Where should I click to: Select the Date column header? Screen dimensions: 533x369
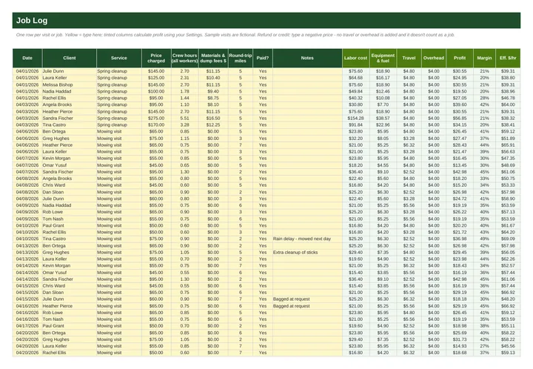click(x=27, y=58)
